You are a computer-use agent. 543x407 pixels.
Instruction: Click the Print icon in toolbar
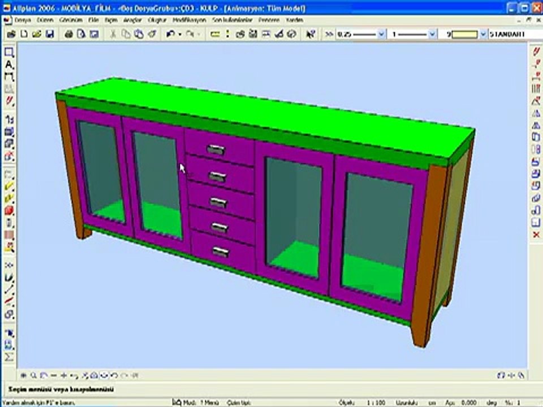pos(68,34)
